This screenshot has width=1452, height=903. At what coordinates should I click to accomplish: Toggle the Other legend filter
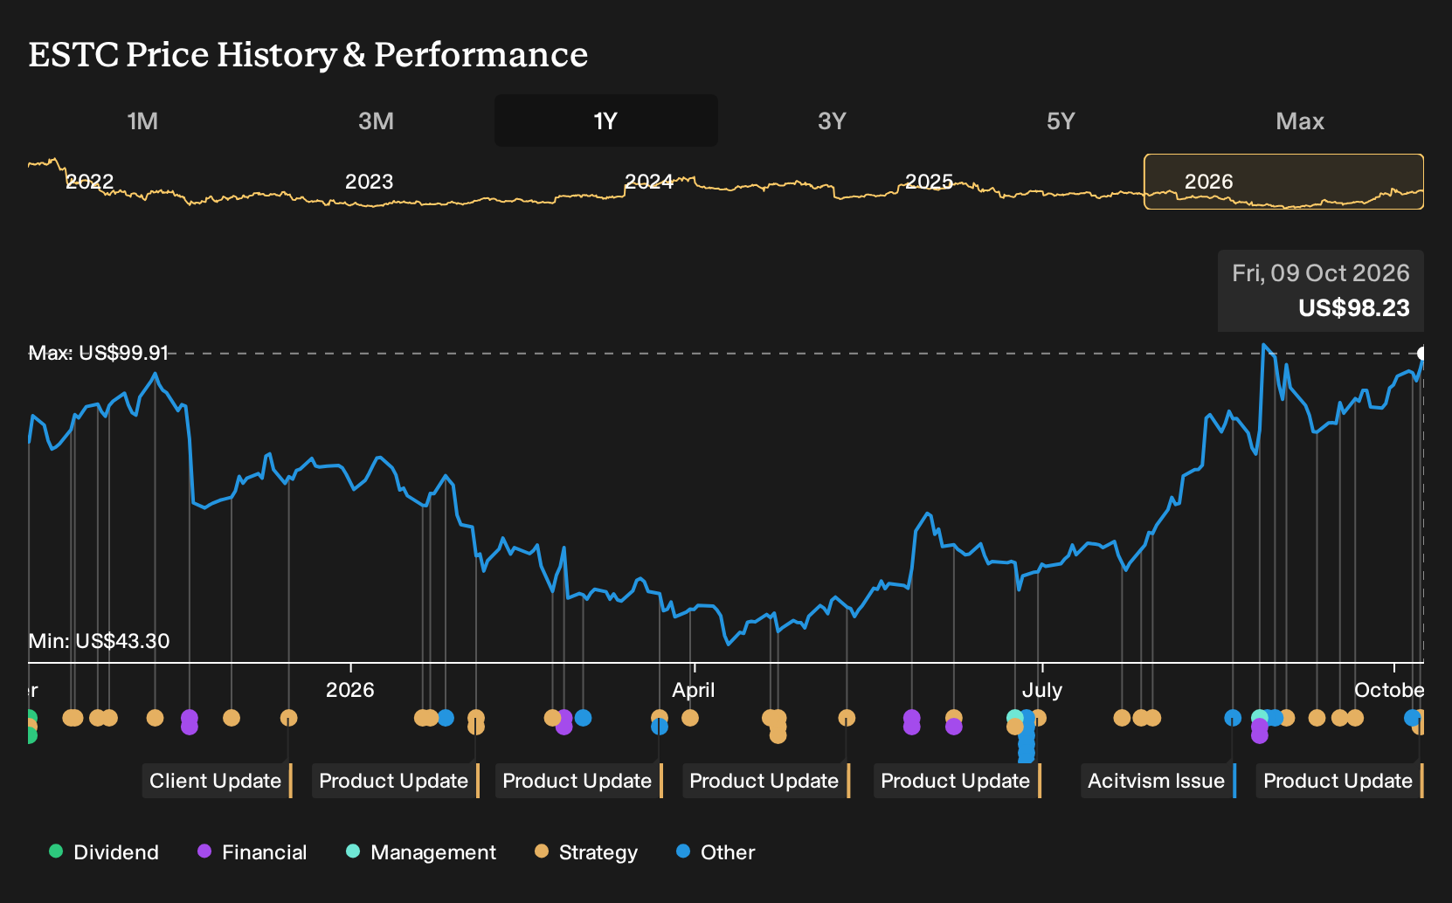pyautogui.click(x=716, y=852)
